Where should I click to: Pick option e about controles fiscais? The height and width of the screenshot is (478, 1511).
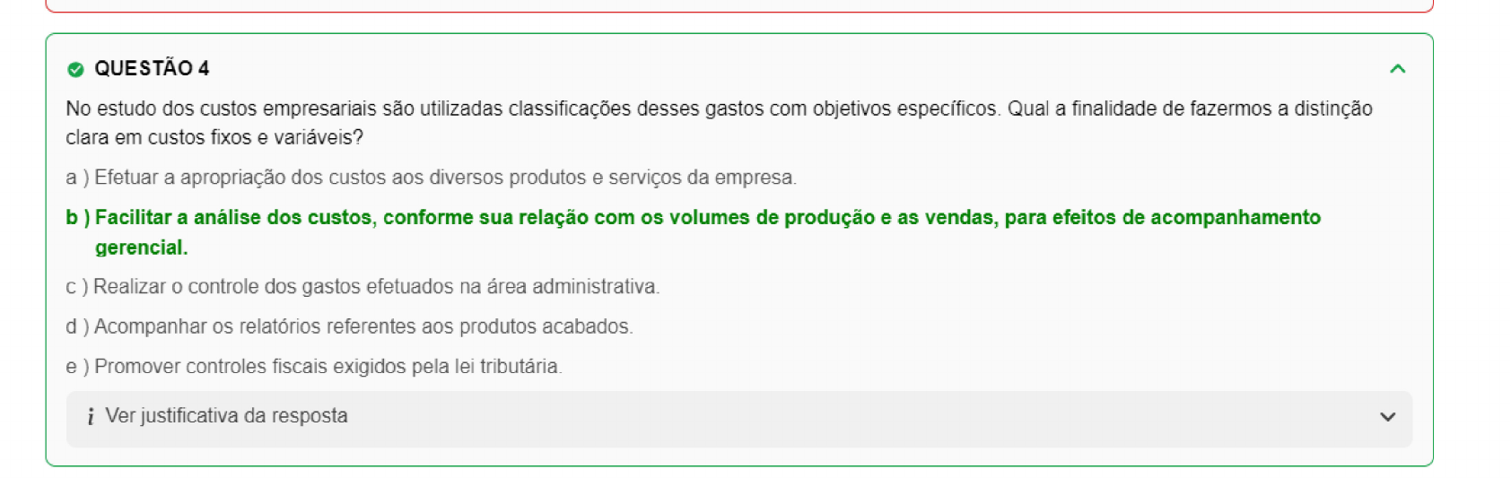[328, 367]
